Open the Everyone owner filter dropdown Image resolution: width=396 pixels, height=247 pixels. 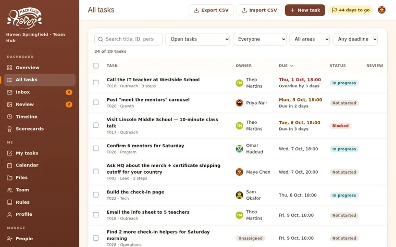pyautogui.click(x=259, y=40)
